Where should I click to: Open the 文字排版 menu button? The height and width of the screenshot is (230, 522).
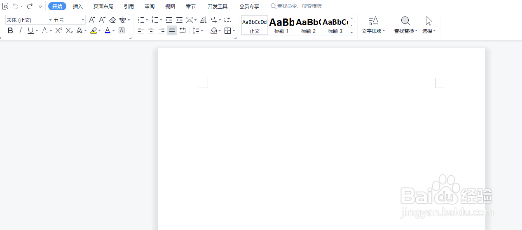click(373, 25)
